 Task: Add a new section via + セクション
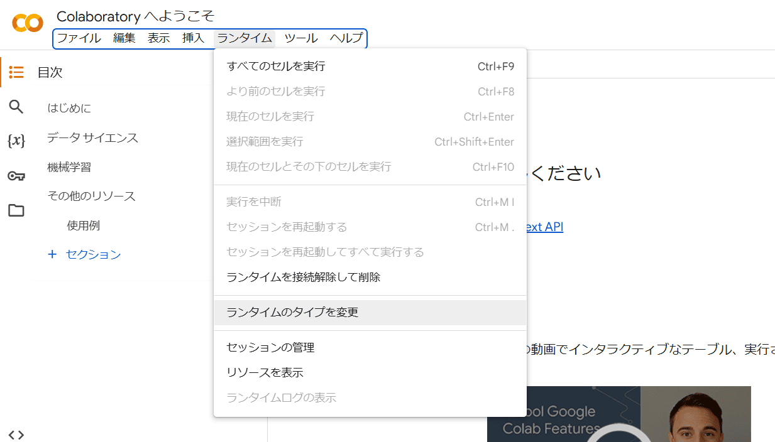[x=84, y=255]
